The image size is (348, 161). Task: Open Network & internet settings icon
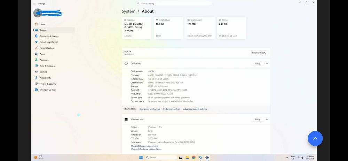point(36,42)
